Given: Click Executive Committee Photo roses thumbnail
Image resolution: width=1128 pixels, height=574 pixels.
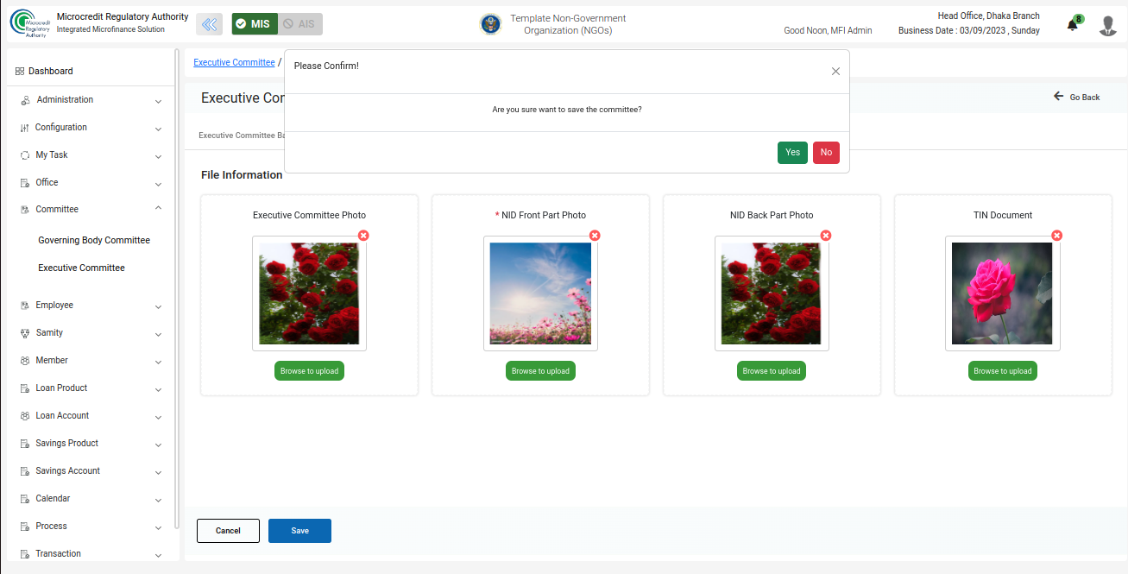Looking at the screenshot, I should pos(309,293).
